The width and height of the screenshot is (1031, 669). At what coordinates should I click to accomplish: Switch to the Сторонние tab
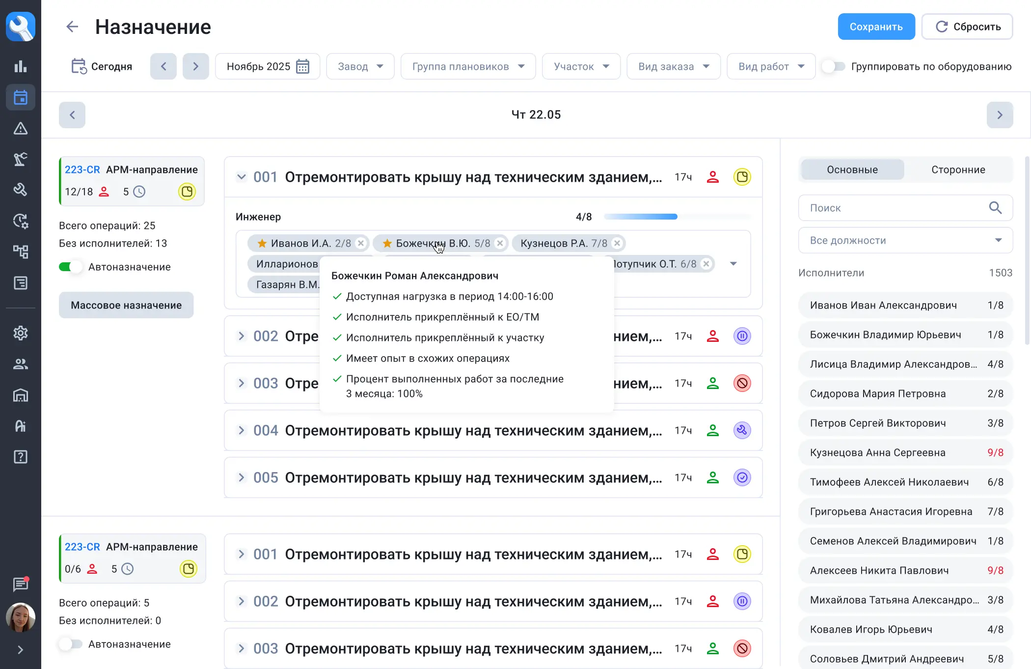click(x=958, y=169)
